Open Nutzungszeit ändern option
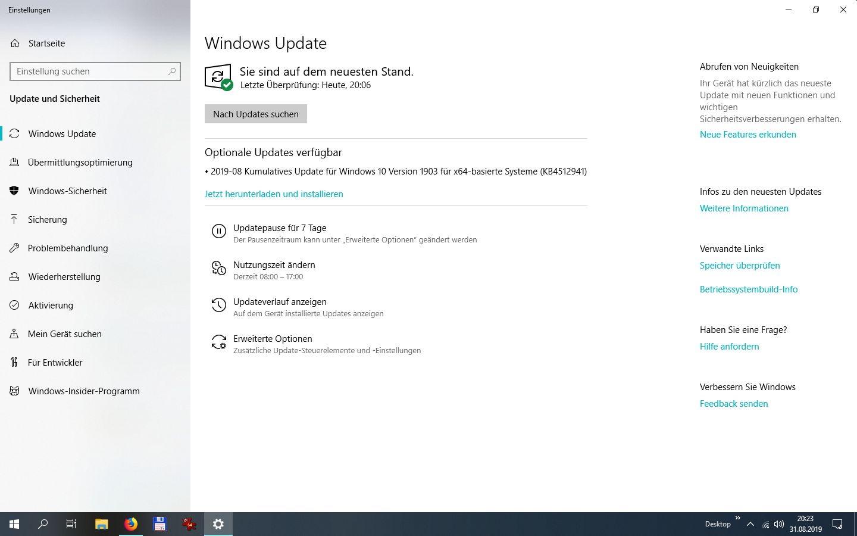This screenshot has width=857, height=536. point(274,270)
